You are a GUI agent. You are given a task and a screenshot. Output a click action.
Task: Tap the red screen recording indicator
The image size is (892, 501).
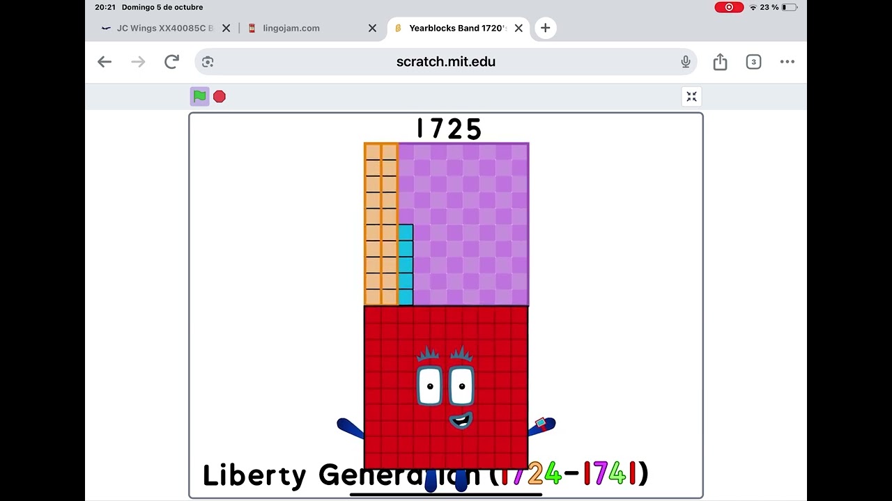tap(729, 7)
